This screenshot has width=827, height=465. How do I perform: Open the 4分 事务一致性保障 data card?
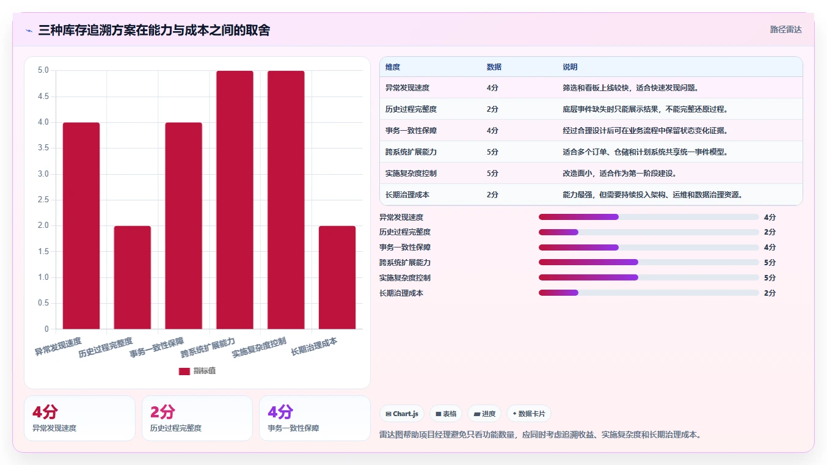click(315, 418)
